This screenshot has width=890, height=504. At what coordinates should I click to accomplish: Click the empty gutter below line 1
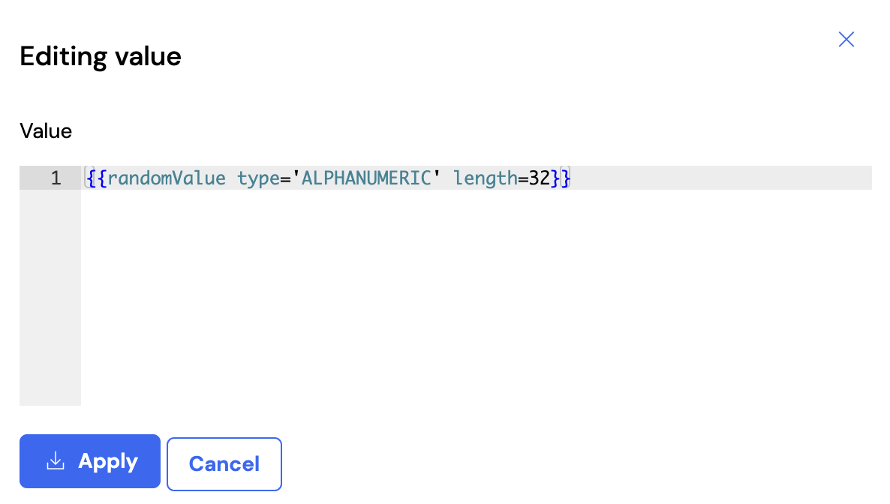pos(50,298)
